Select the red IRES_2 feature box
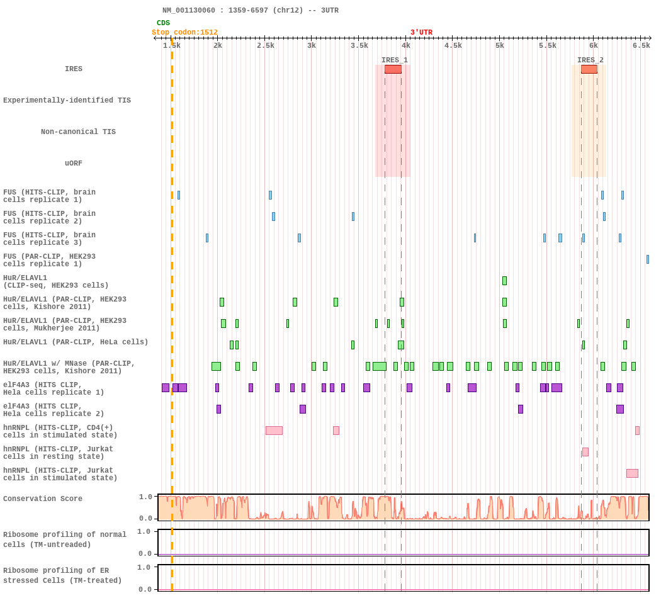The height and width of the screenshot is (598, 661). point(589,69)
